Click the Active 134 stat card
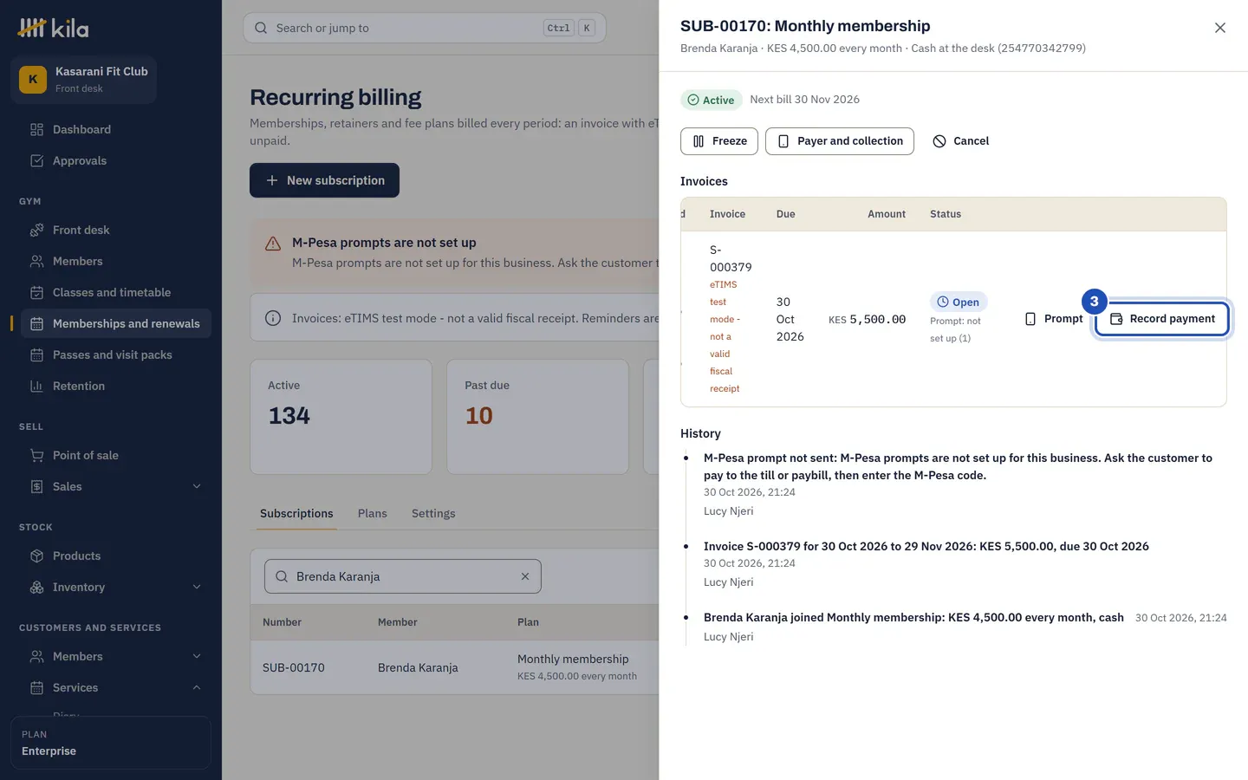Image resolution: width=1248 pixels, height=780 pixels. pyautogui.click(x=341, y=417)
